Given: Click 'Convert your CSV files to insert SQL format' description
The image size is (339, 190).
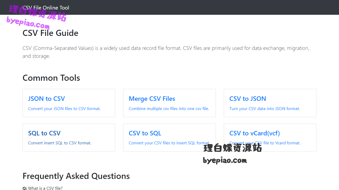Looking at the screenshot, I should [x=169, y=143].
